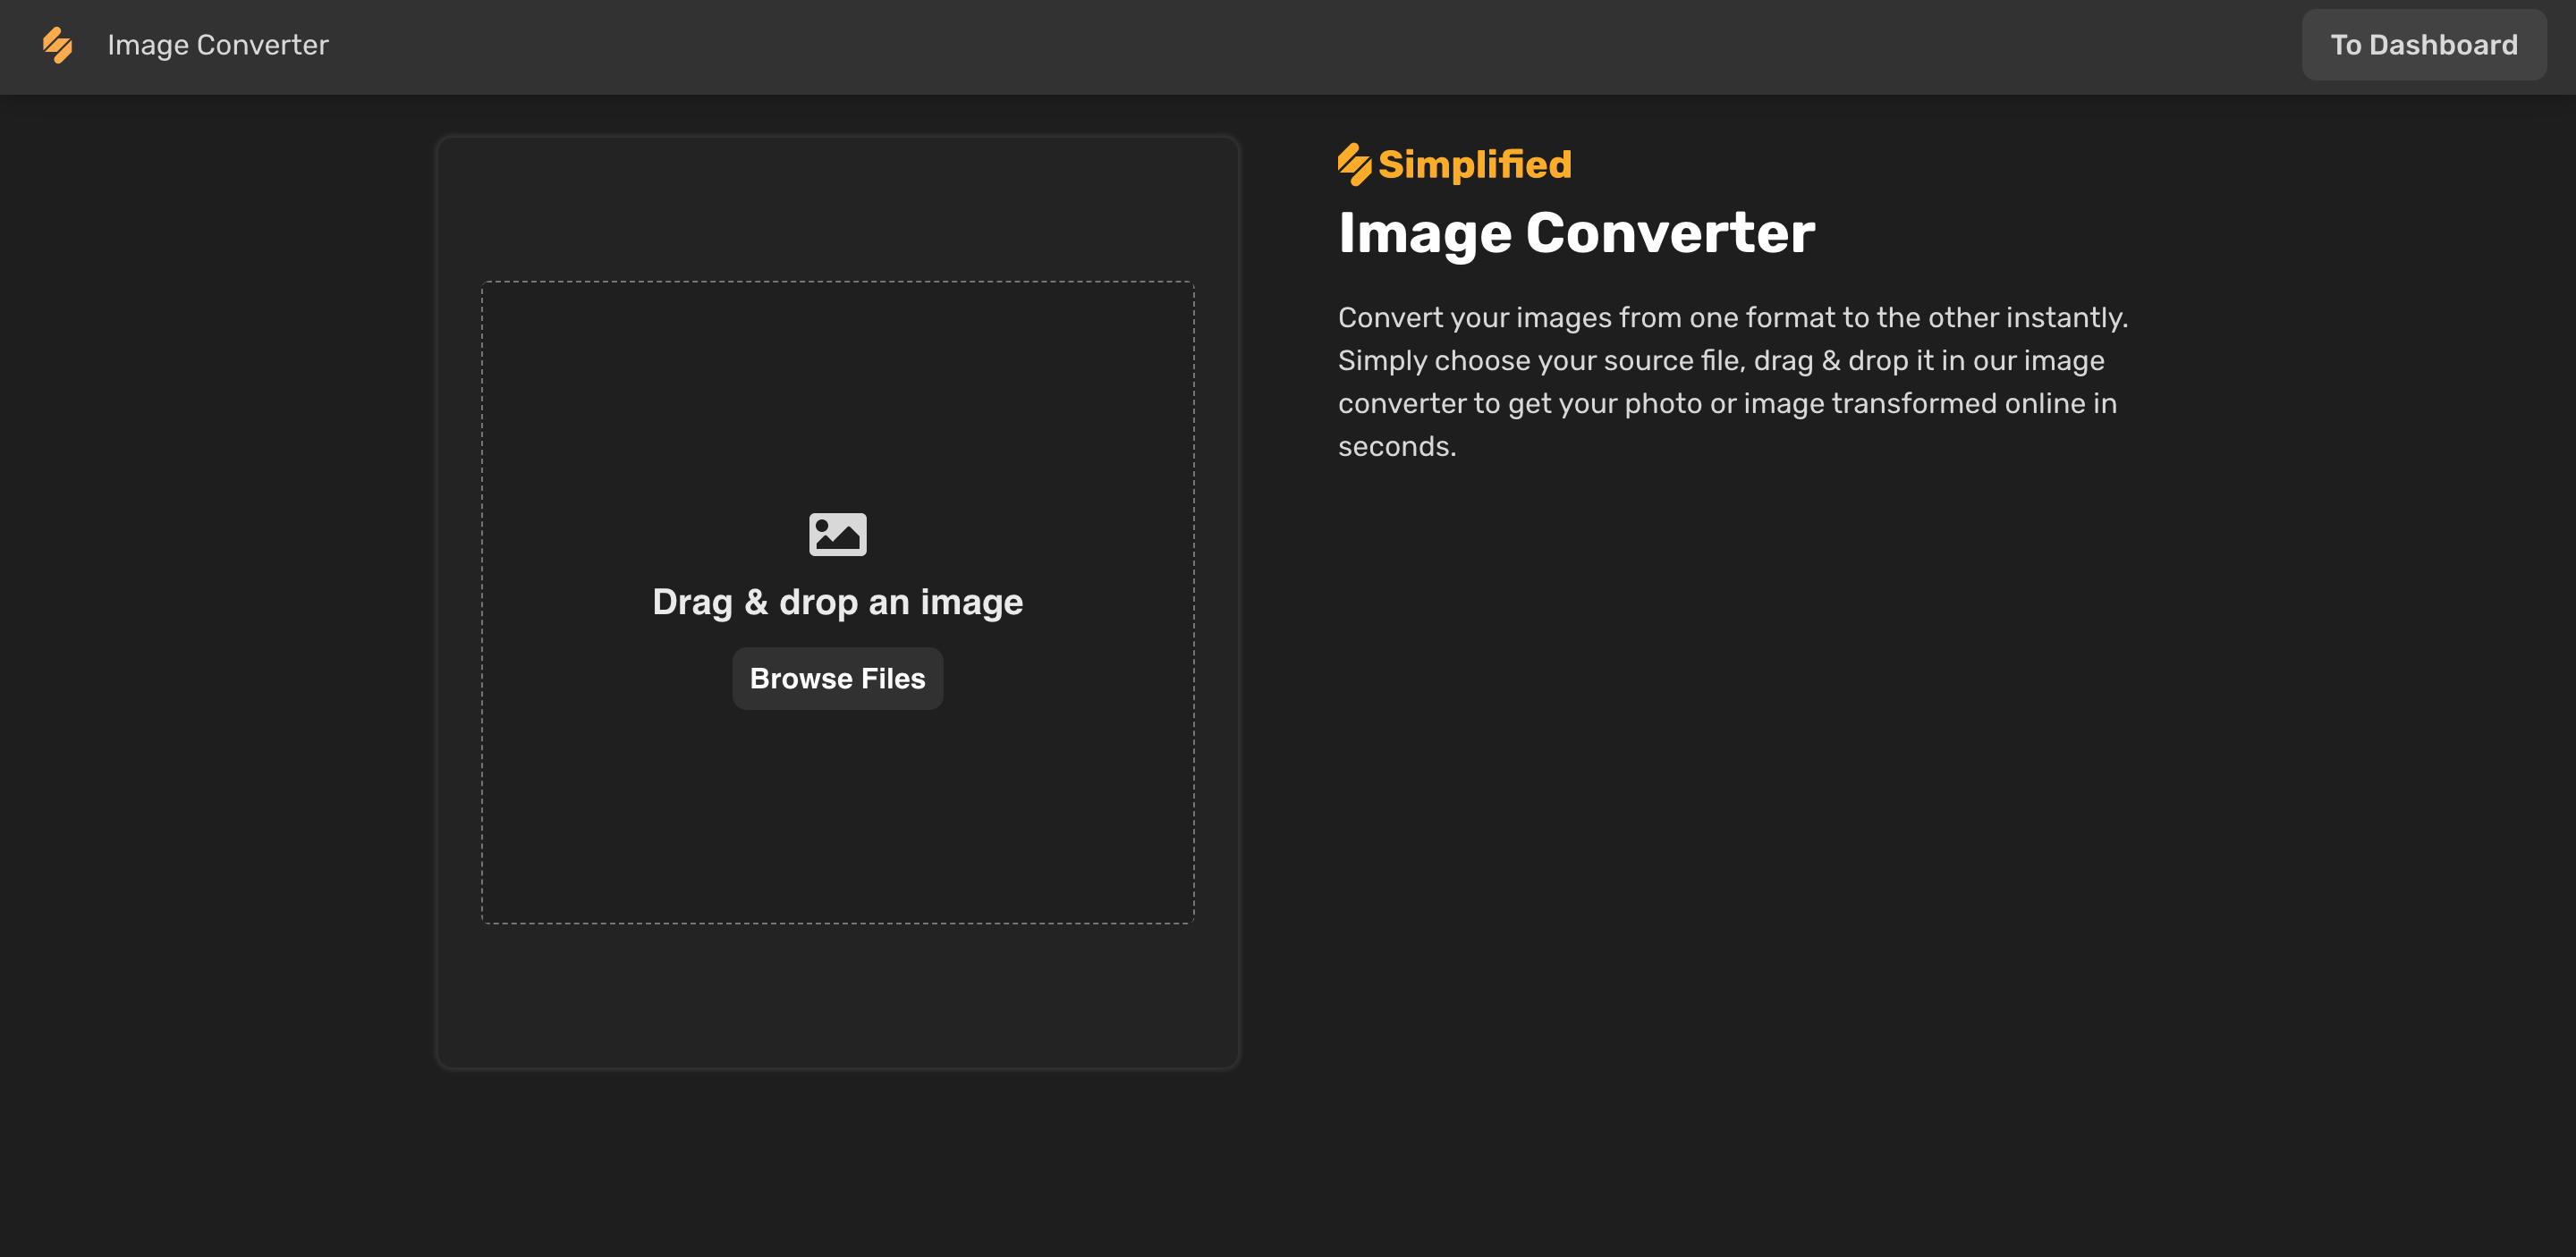Click the large 'Image Converter' heading

pyautogui.click(x=1576, y=234)
